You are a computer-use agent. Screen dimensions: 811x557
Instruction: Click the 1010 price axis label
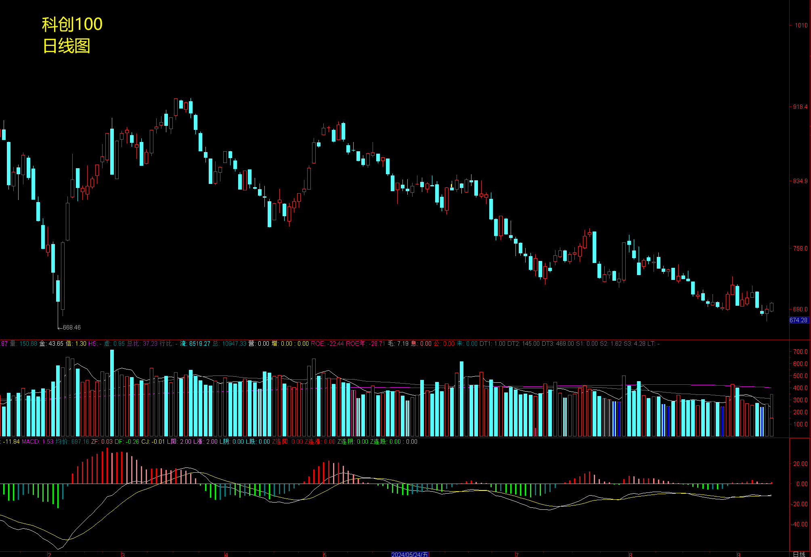[x=801, y=25]
